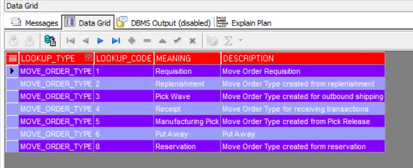Click the DESCRIPTION column header

[303, 58]
